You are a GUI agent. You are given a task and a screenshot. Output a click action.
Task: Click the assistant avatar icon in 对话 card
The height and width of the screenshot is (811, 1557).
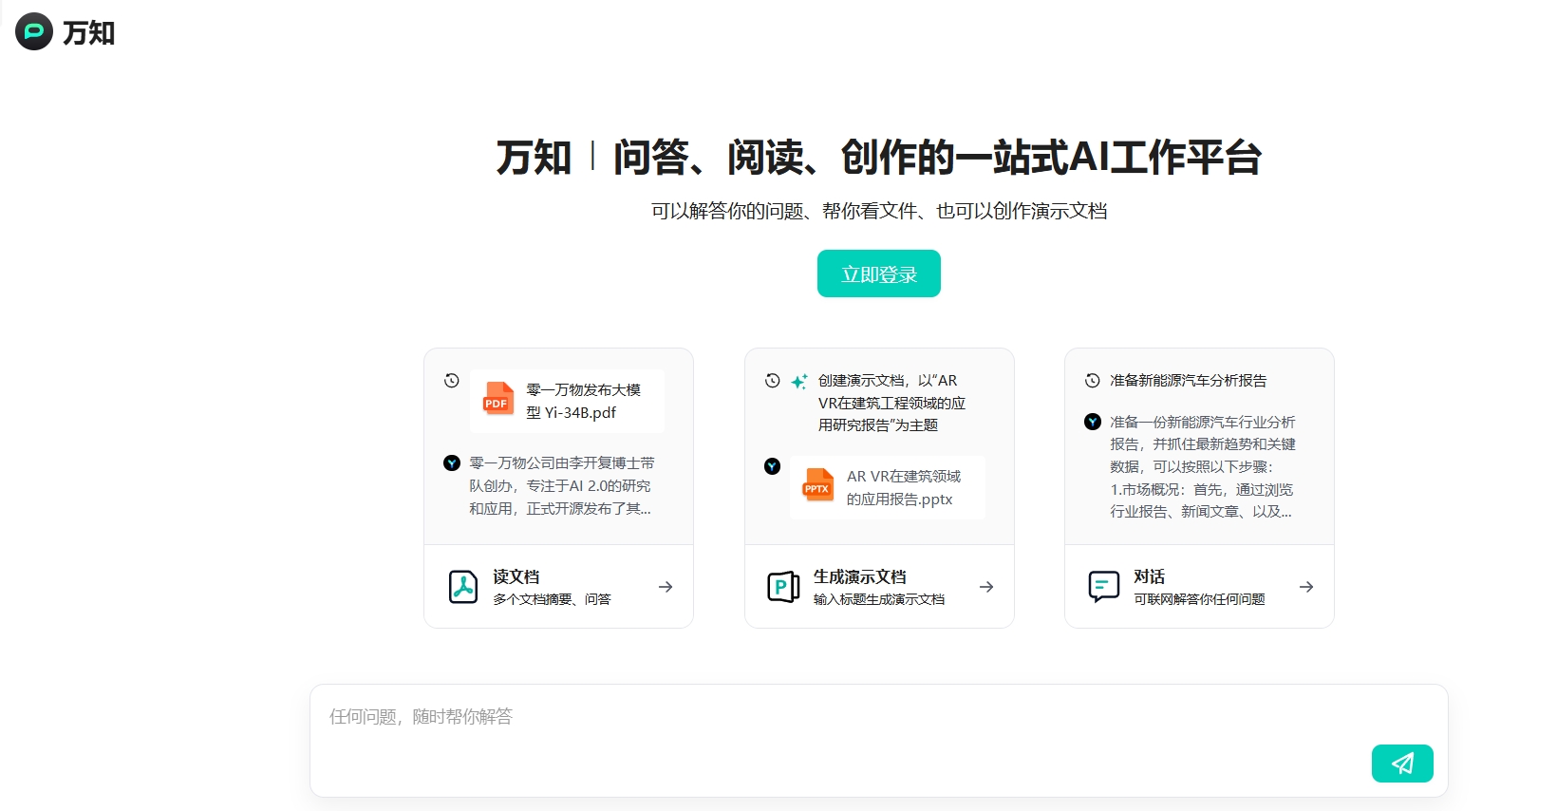[1093, 422]
